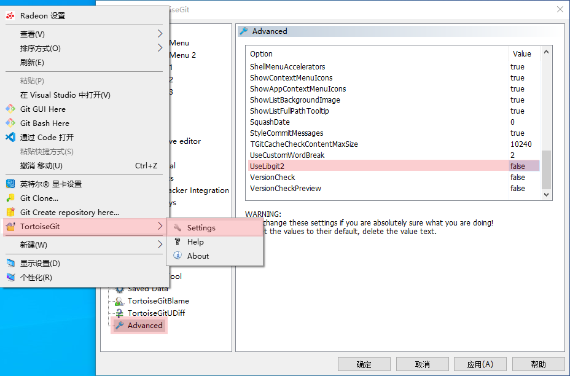570x376 pixels.
Task: Click the Advanced wrench icon in tree
Action: coord(119,326)
